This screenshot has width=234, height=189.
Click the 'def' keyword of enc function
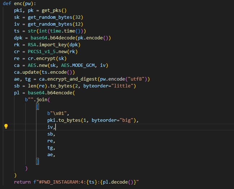[x=7, y=4]
